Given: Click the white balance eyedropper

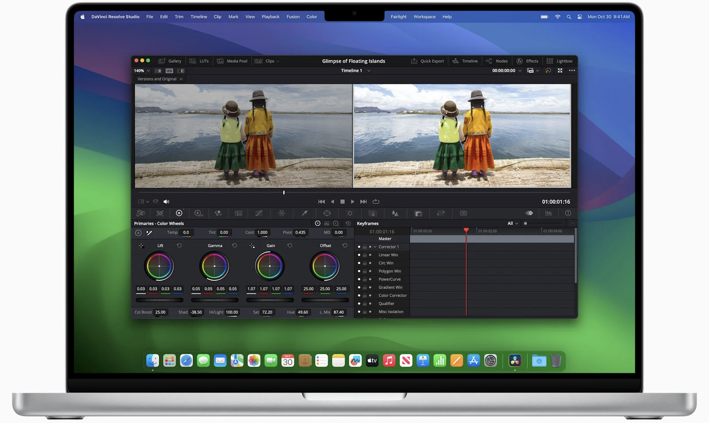Looking at the screenshot, I should pos(149,233).
